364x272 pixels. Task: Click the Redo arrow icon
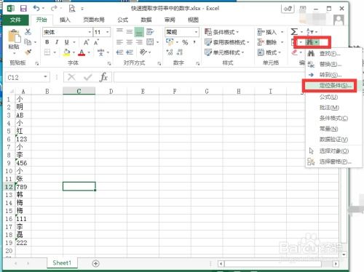(54, 9)
